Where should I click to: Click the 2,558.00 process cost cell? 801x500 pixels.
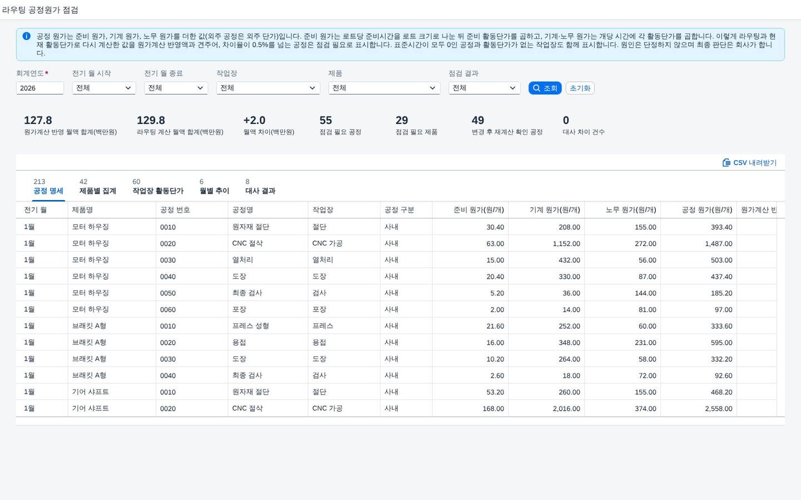click(699, 408)
